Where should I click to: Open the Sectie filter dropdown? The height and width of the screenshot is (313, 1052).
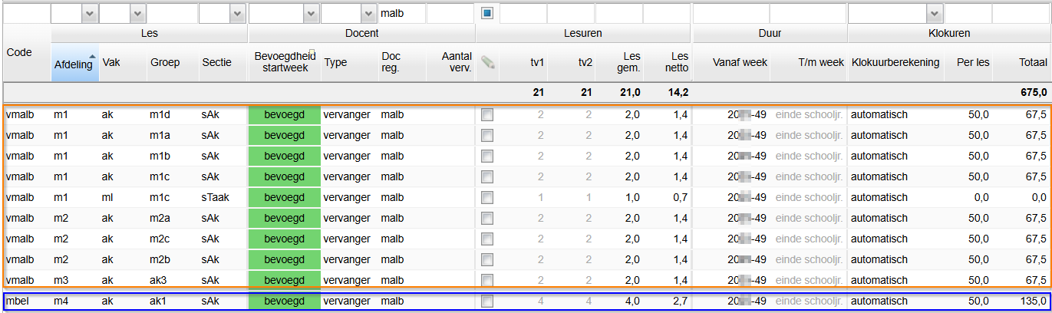236,14
